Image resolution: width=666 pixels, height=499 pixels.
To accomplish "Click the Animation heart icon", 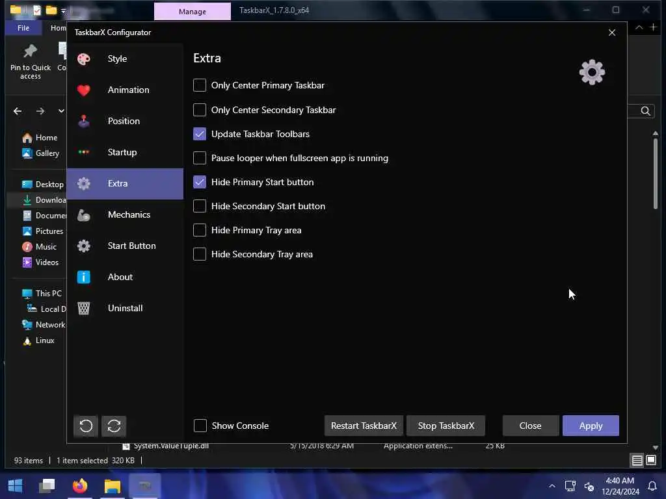I will (84, 90).
